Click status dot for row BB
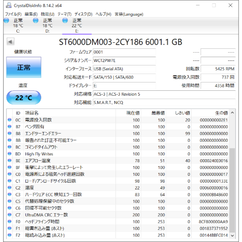Image resolution: width=242 pixels, height=242 pixels. (9, 140)
